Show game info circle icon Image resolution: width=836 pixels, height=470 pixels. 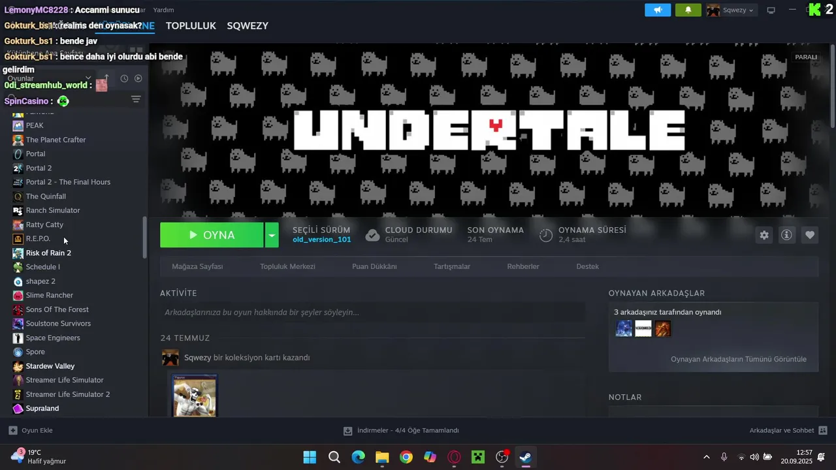coord(787,235)
